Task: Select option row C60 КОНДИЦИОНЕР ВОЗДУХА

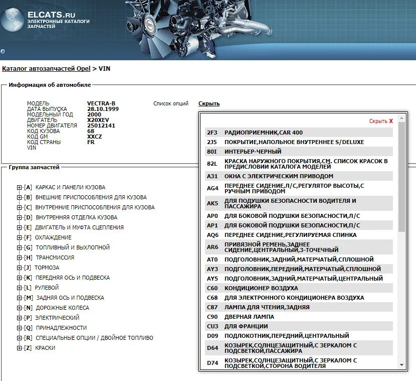Action: point(299,288)
